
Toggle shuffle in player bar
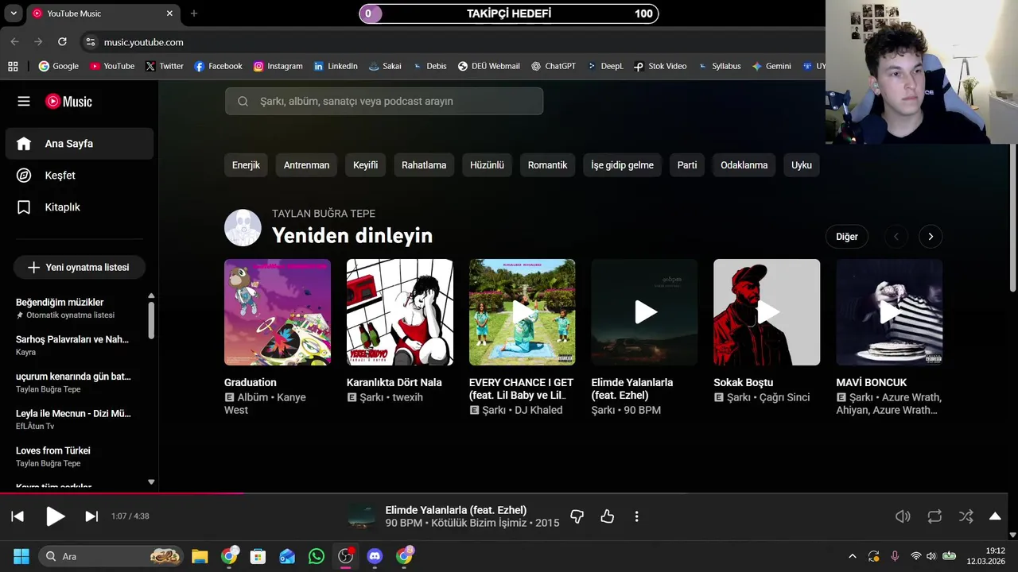click(x=966, y=516)
